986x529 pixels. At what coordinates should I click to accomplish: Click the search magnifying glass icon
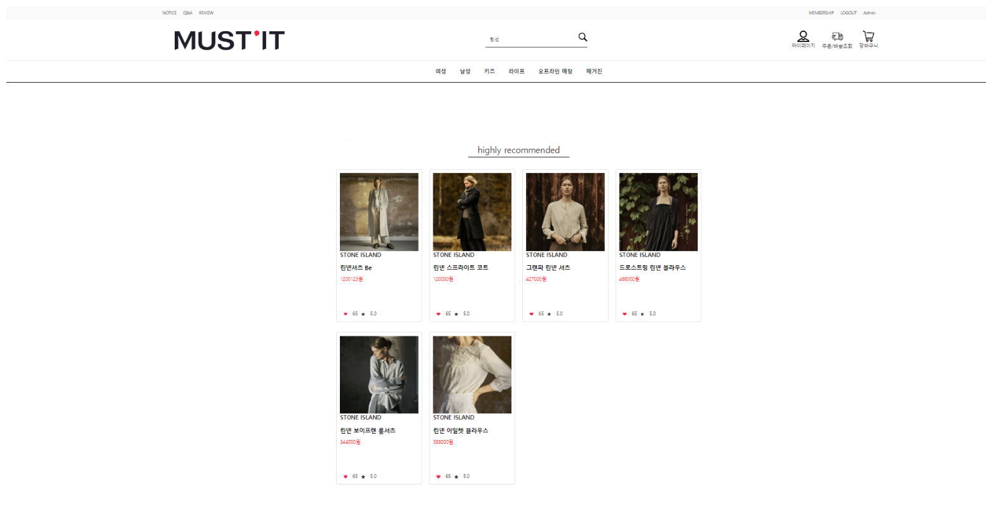point(582,37)
